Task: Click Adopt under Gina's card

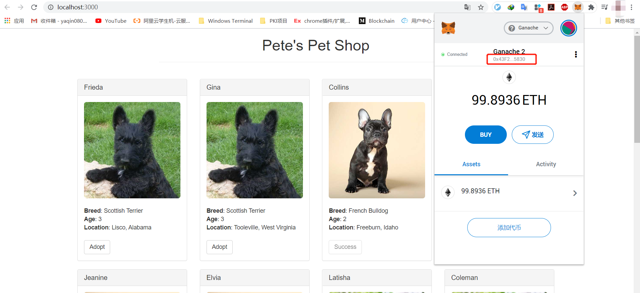Action: point(219,247)
